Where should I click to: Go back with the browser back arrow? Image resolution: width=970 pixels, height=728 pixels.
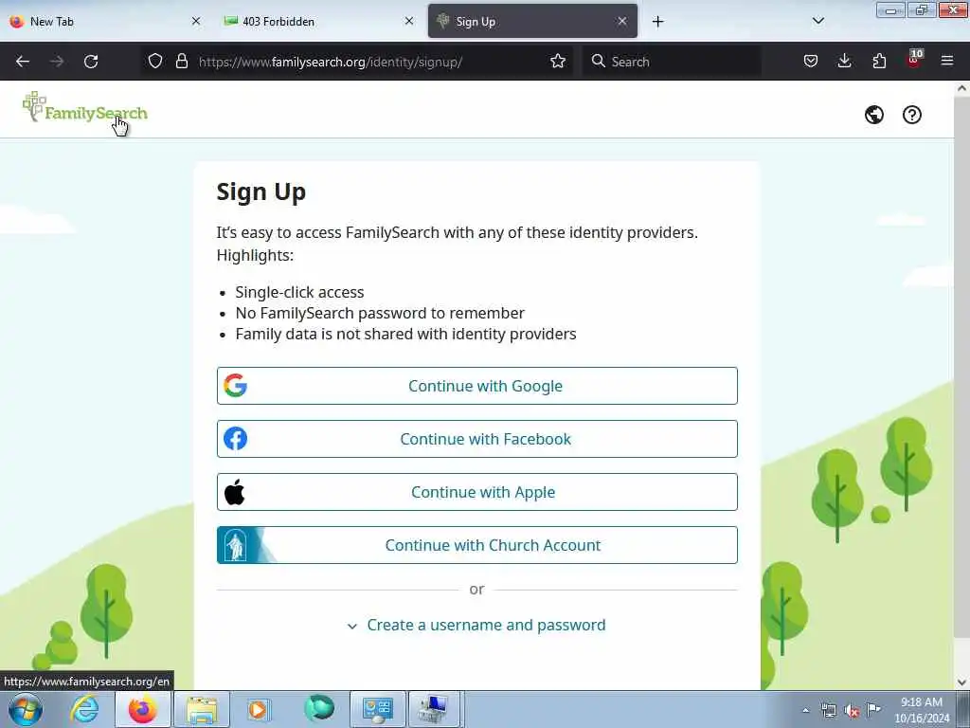[x=23, y=62]
